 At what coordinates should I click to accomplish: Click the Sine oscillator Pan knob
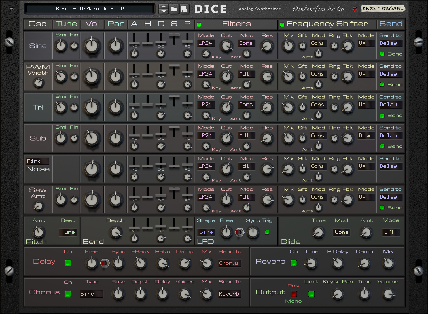point(115,46)
